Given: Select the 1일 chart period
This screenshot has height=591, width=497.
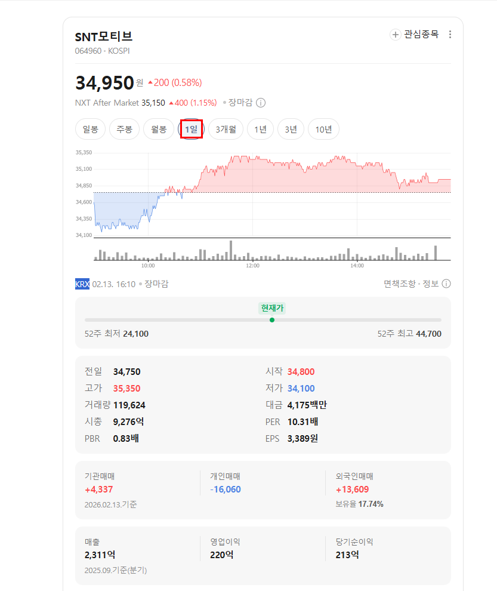Looking at the screenshot, I should coord(192,130).
